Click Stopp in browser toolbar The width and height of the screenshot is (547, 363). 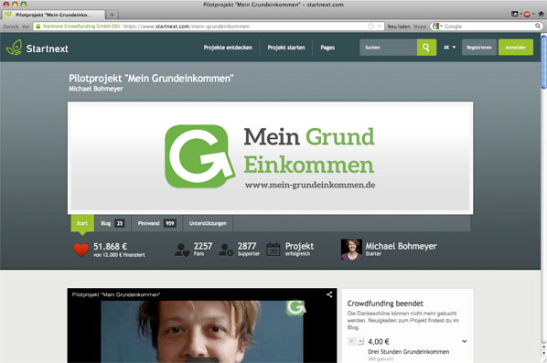420,27
